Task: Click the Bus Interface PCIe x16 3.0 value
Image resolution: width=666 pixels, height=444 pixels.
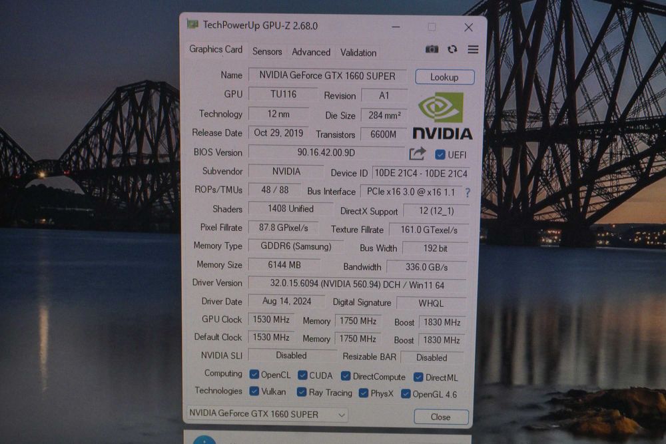Action: point(411,192)
